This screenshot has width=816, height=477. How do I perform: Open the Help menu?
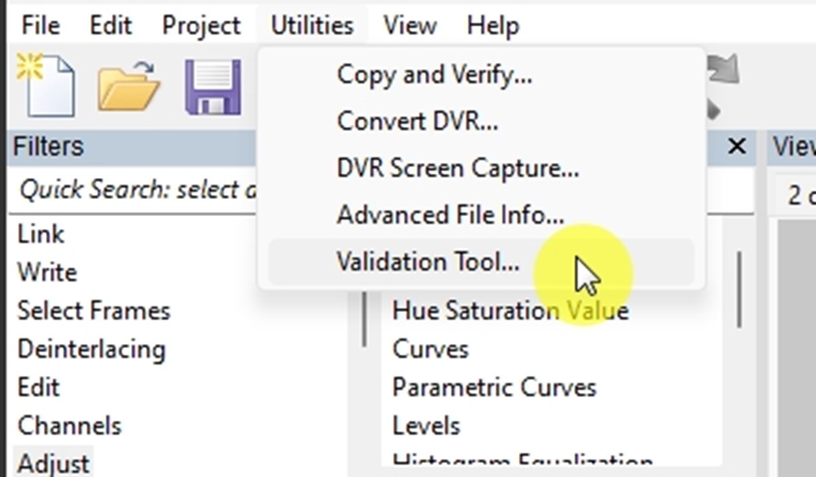493,25
